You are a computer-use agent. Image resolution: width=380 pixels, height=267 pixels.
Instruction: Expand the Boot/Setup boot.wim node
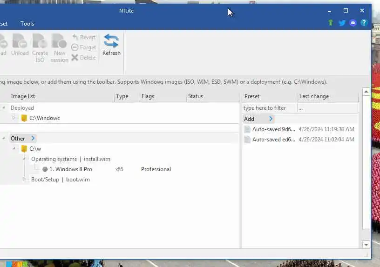[24, 180]
